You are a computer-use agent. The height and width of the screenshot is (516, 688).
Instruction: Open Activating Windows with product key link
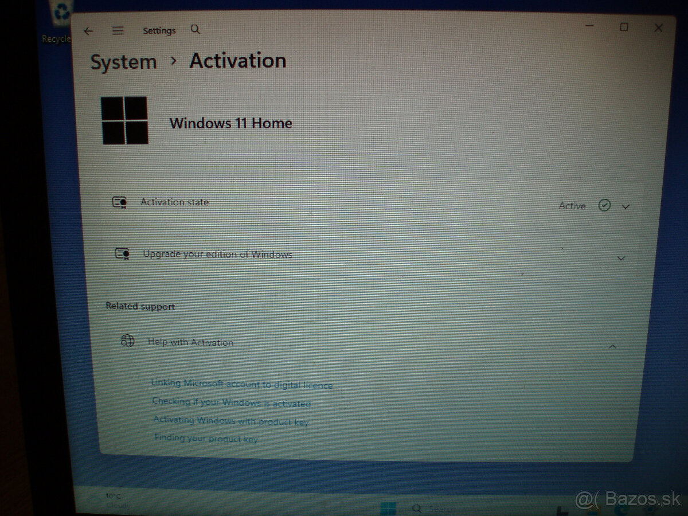pyautogui.click(x=231, y=421)
